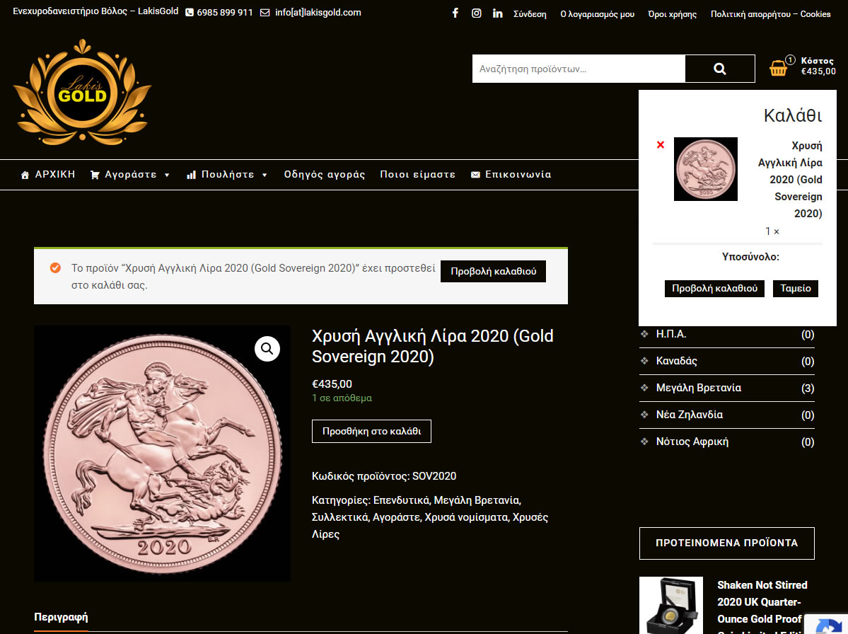Select the Περιγραφή tab
848x634 pixels.
[61, 617]
